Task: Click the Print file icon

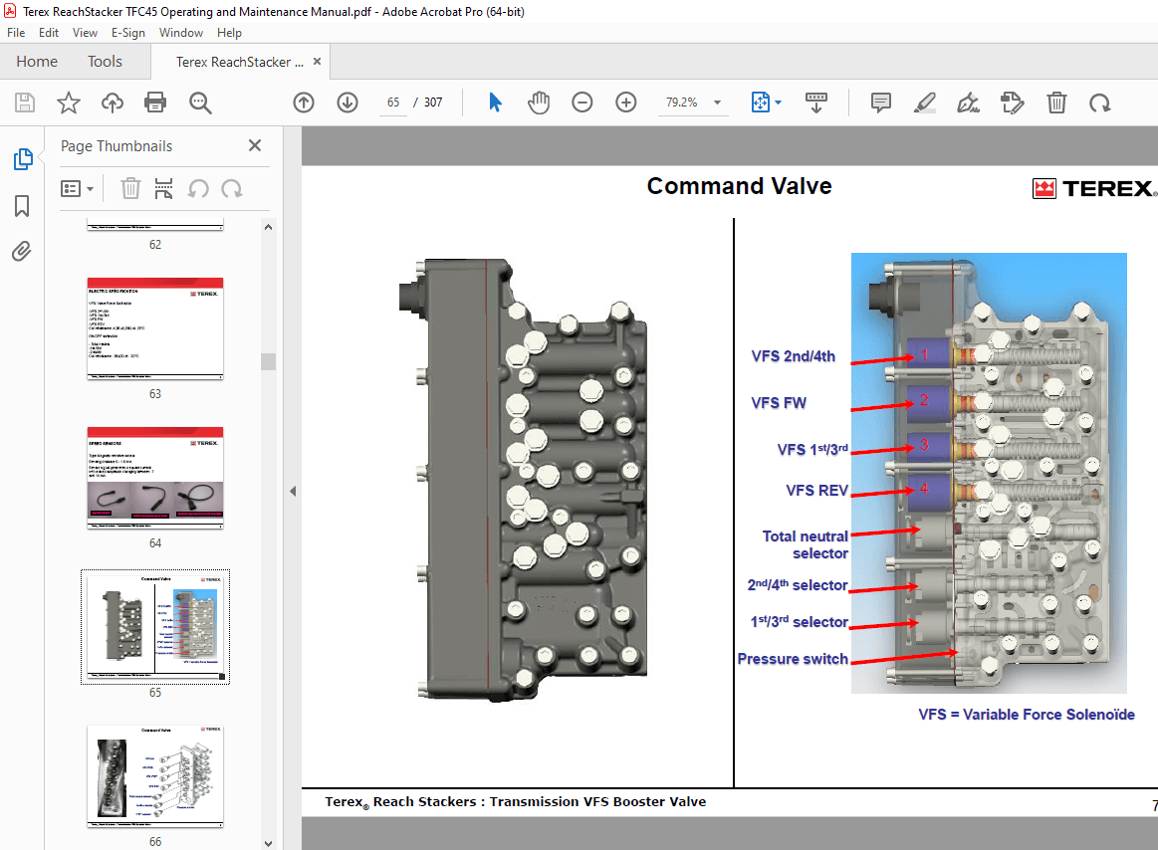Action: pyautogui.click(x=155, y=103)
